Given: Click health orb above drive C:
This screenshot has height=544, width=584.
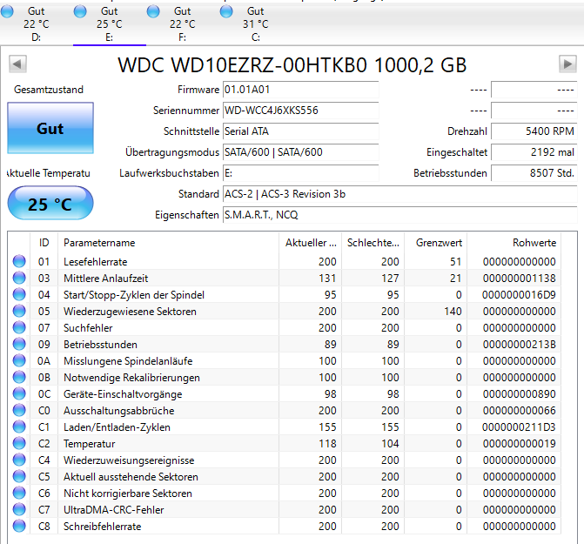Looking at the screenshot, I should (226, 11).
